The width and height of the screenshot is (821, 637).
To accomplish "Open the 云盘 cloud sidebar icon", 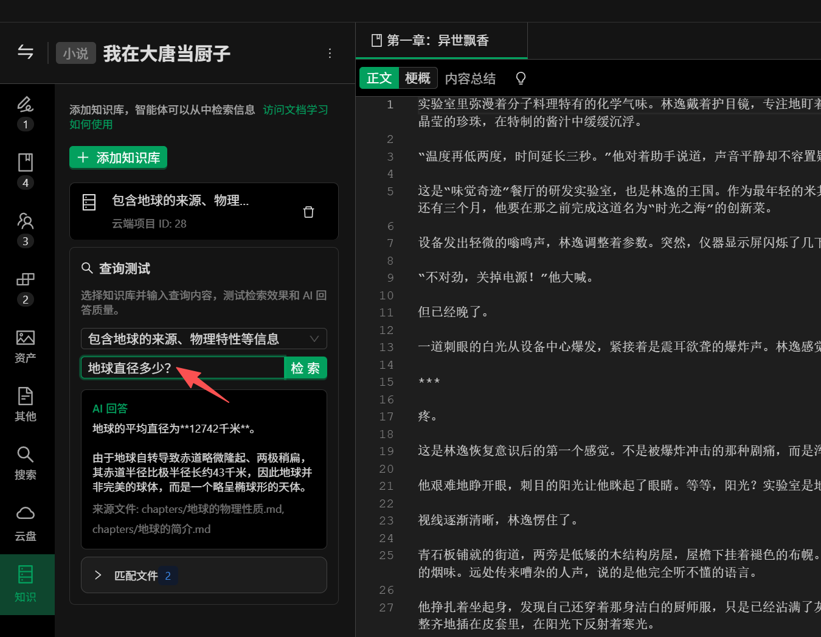I will (x=25, y=522).
